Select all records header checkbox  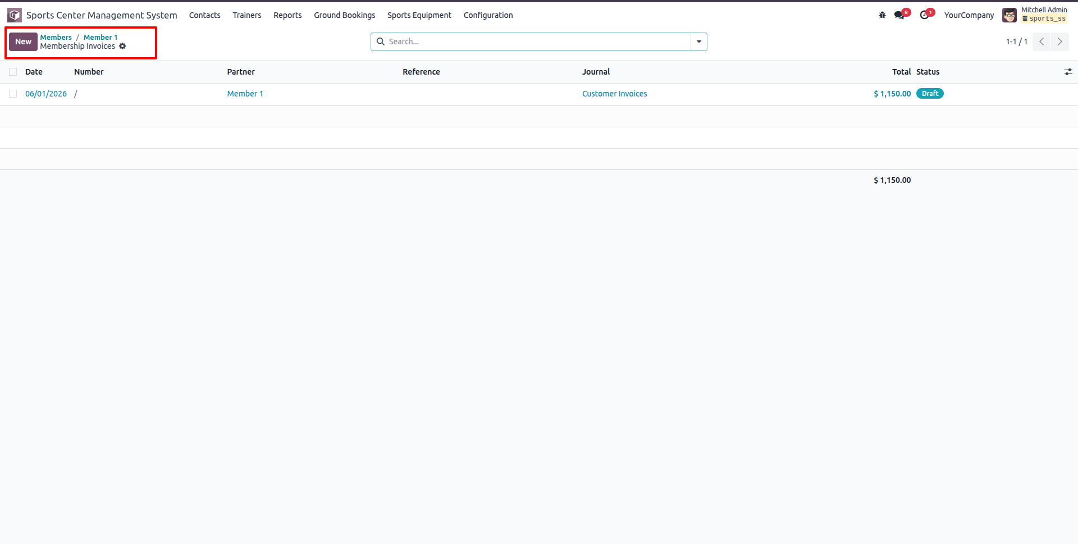tap(13, 72)
